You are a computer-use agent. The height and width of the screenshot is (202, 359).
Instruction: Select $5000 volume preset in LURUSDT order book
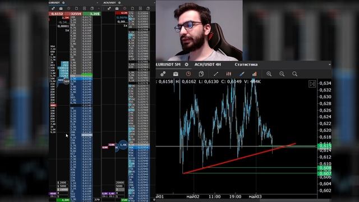pyautogui.click(x=62, y=186)
